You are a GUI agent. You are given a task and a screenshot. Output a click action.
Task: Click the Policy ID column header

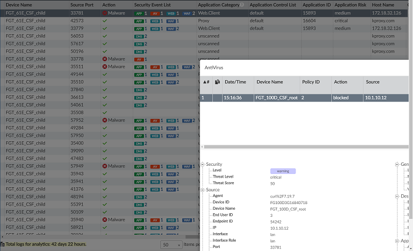pos(310,82)
